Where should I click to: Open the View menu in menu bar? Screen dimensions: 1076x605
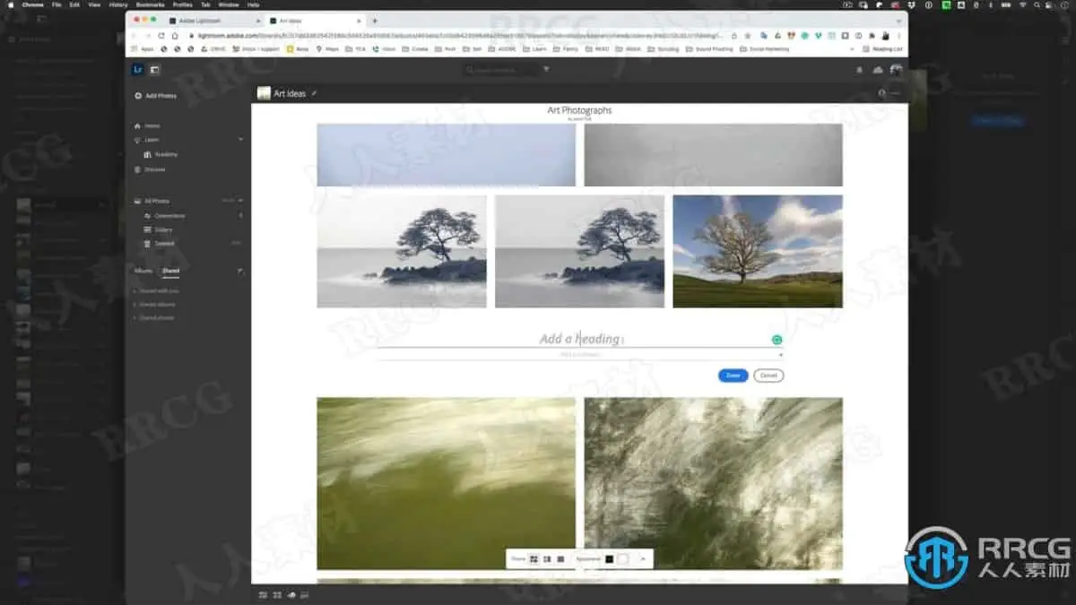(x=94, y=4)
